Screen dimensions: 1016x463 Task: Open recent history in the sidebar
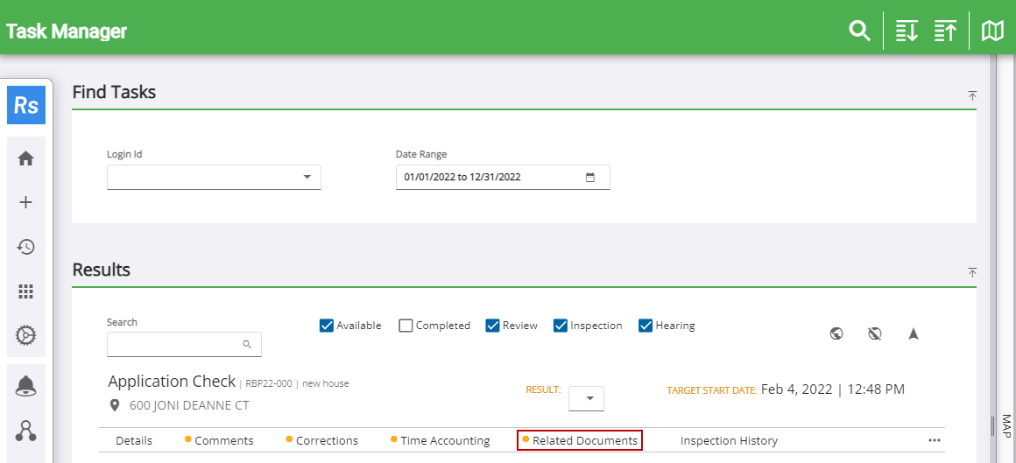26,247
